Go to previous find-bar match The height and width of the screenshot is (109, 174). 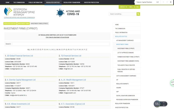coord(163,2)
